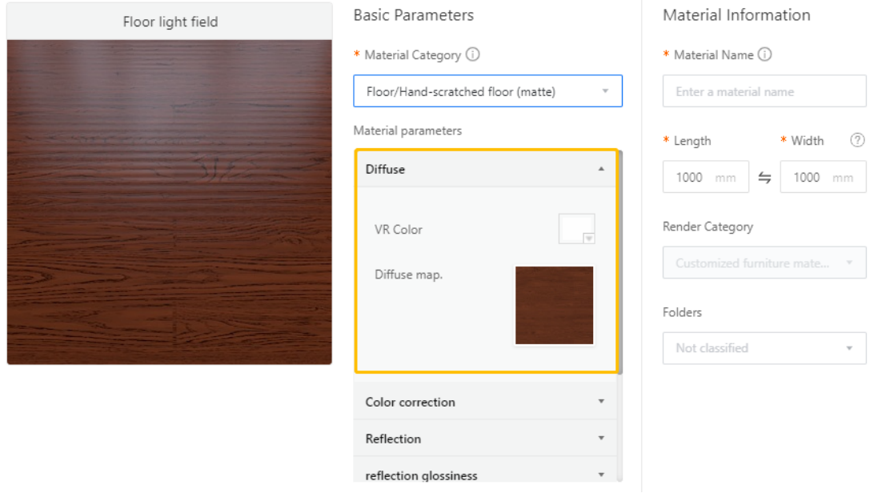This screenshot has width=886, height=493.
Task: Click the Diffuse map thumbnail
Action: click(554, 306)
